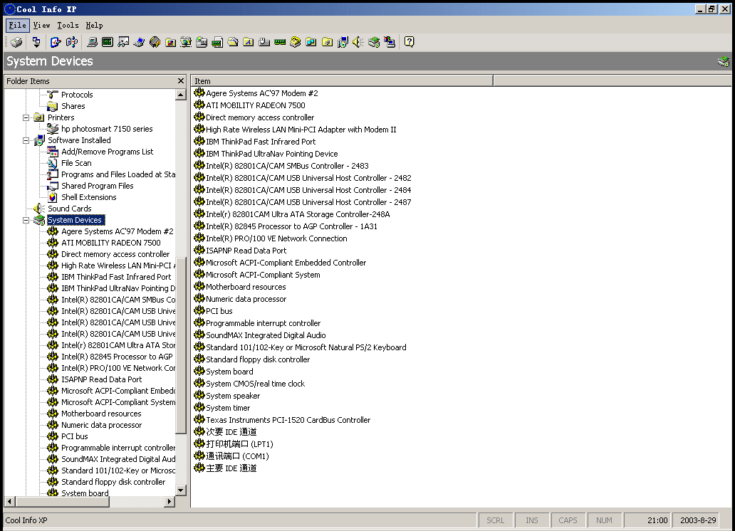Screen dimensions: 735x531
Task: Select hp photosmart 7150 series printer
Action: click(107, 129)
